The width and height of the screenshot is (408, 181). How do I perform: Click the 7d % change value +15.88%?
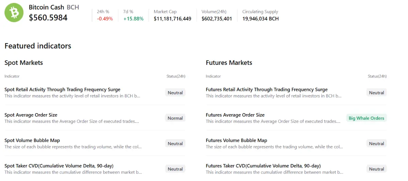[x=133, y=19]
